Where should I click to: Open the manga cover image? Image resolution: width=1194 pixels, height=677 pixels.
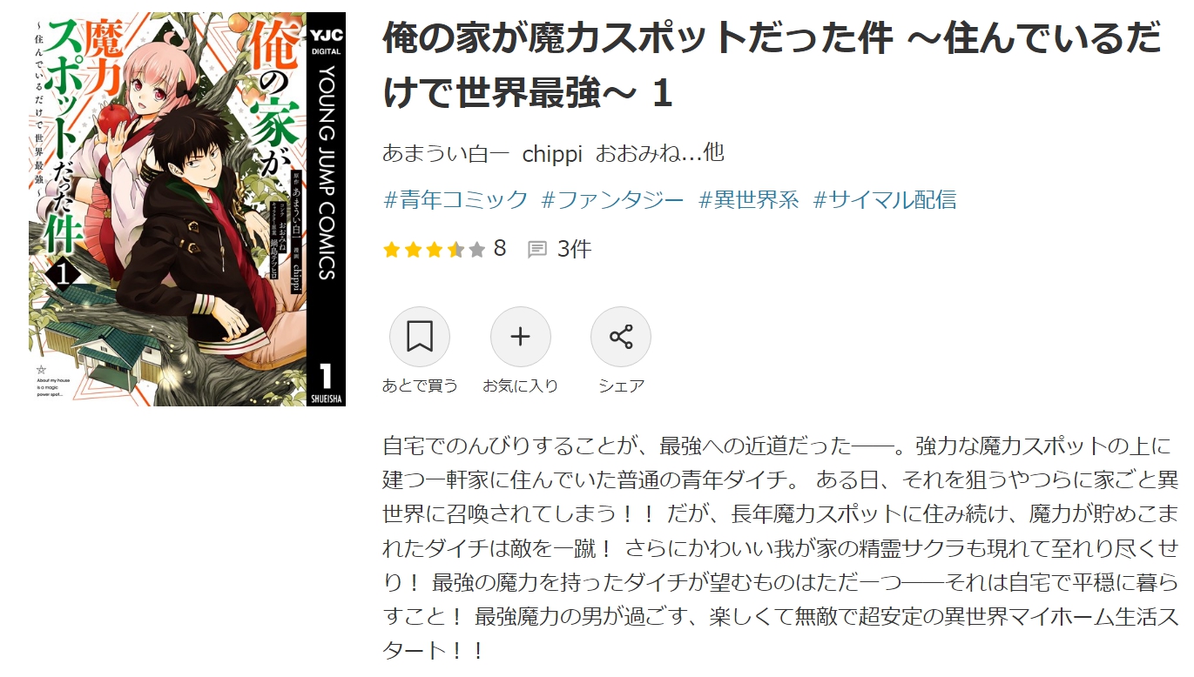point(187,210)
